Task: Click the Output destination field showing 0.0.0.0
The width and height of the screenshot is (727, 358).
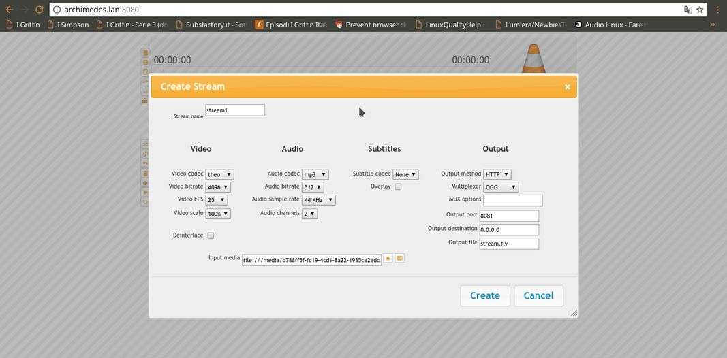Action: click(509, 230)
